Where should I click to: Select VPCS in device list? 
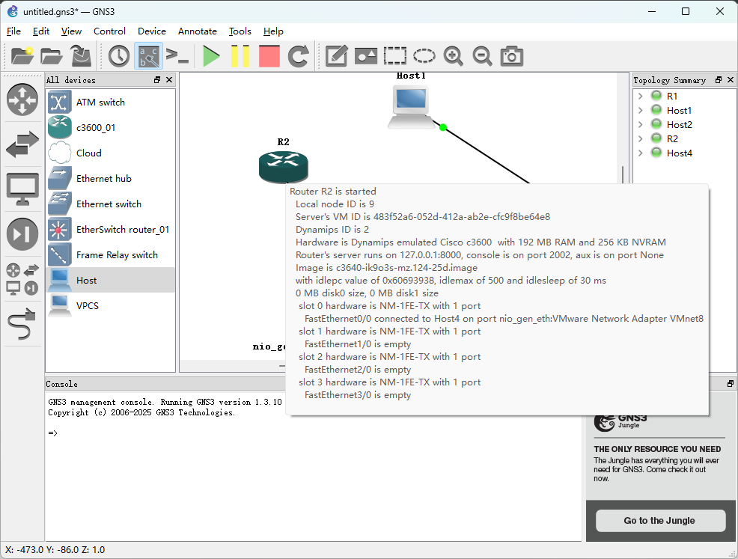[111, 305]
